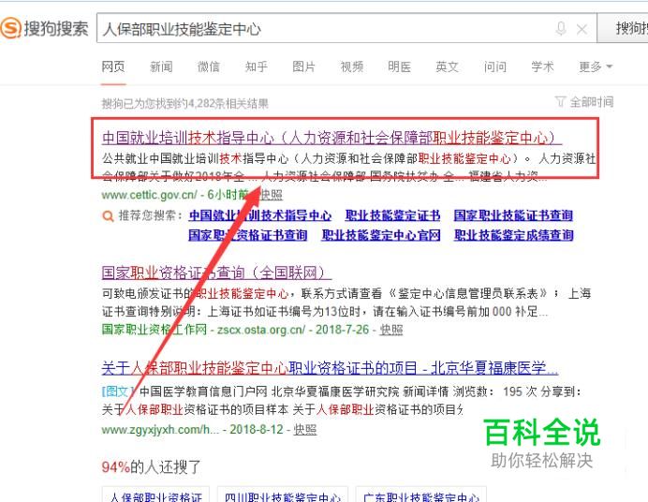Click suggested search 中国就业培训技术指导中心
This screenshot has height=502, width=648.
pos(260,215)
